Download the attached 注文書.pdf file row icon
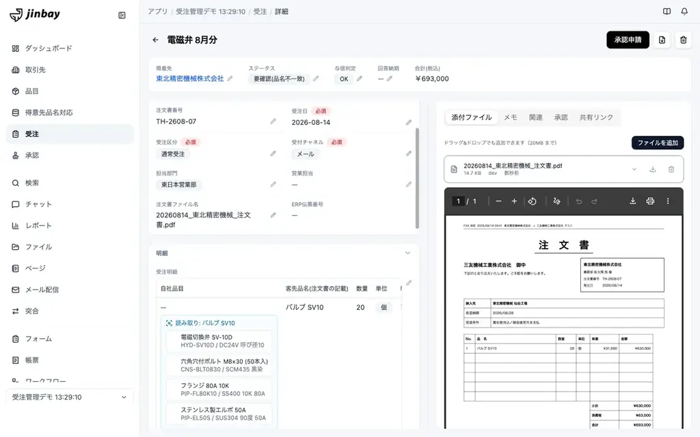The width and height of the screenshot is (700, 437). pos(652,169)
